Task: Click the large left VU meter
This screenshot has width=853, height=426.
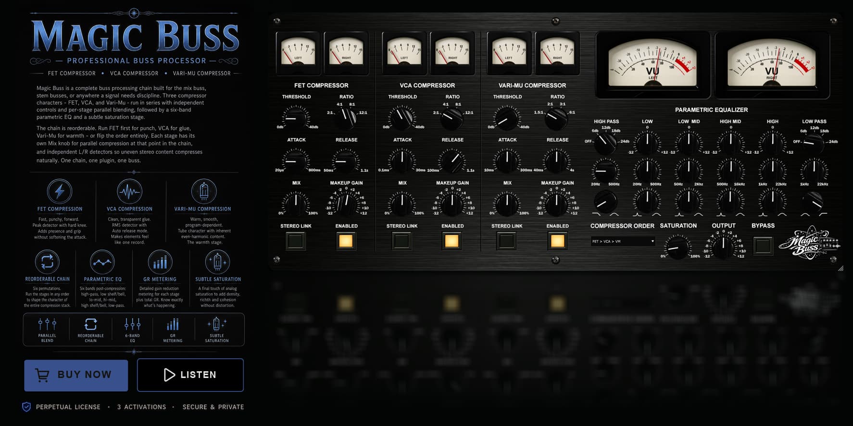Action: pos(652,65)
